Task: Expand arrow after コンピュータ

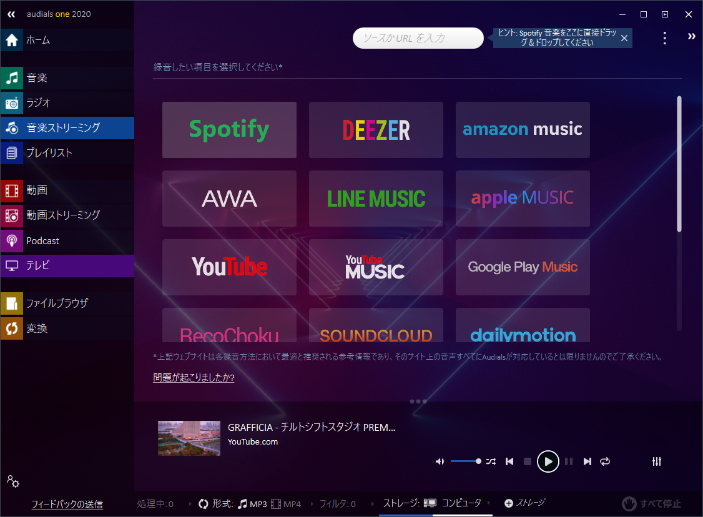Action: 488,503
